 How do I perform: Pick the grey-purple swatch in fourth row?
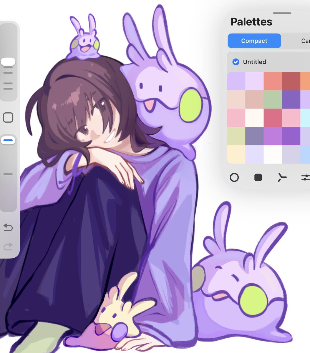point(254,136)
